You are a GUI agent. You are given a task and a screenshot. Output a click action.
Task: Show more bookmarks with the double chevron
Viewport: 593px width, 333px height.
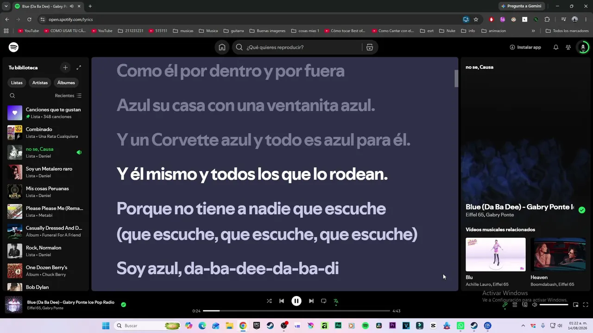click(x=533, y=31)
